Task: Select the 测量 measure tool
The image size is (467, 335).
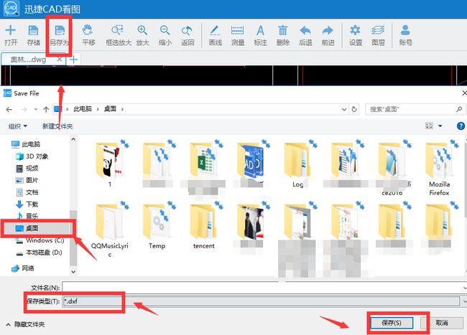Action: (238, 35)
